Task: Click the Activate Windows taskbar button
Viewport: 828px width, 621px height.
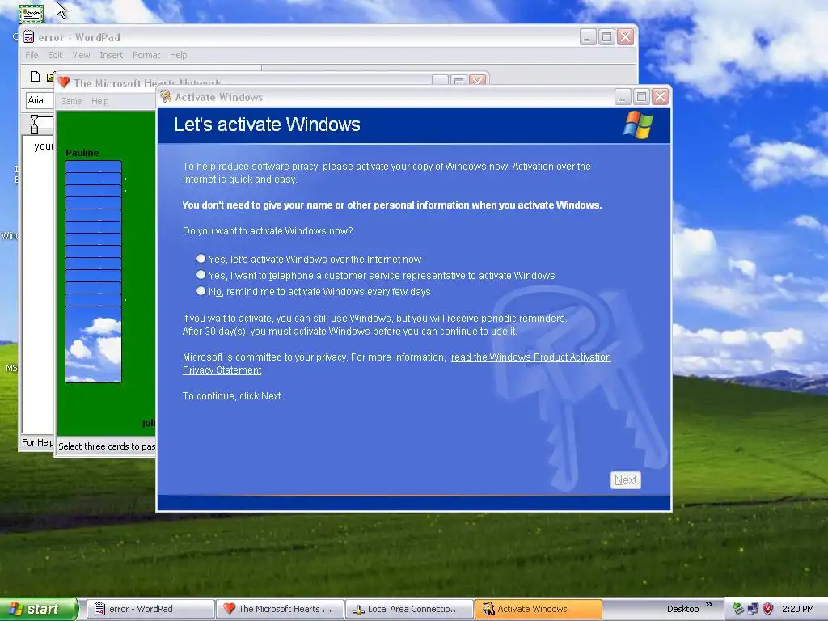Action: click(x=538, y=609)
